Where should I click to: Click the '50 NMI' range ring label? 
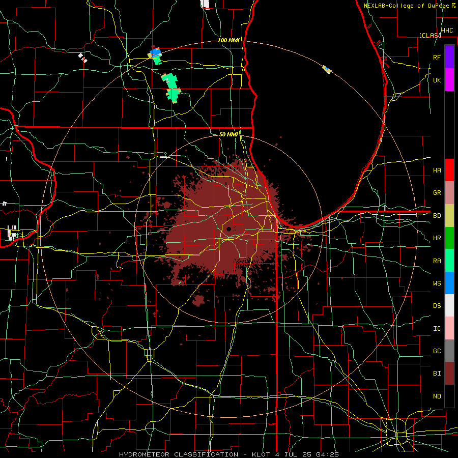228,134
